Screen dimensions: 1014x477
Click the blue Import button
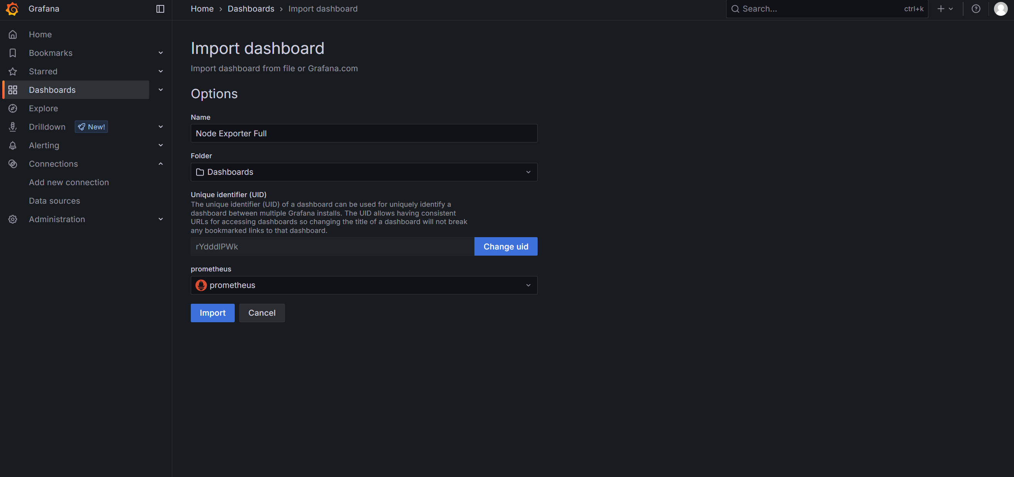tap(212, 313)
